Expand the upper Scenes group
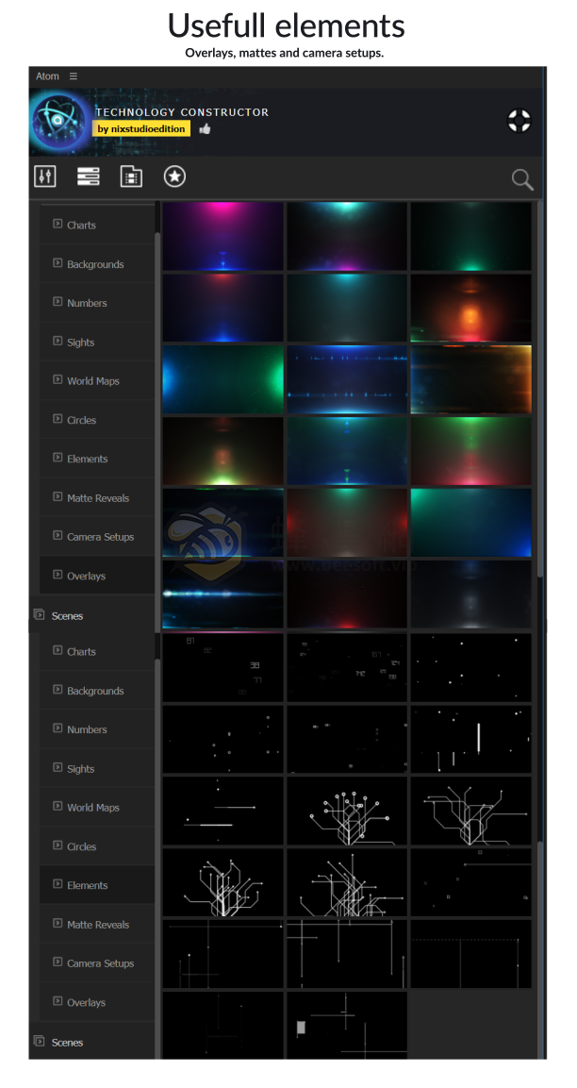The image size is (577, 1088). coord(91,615)
